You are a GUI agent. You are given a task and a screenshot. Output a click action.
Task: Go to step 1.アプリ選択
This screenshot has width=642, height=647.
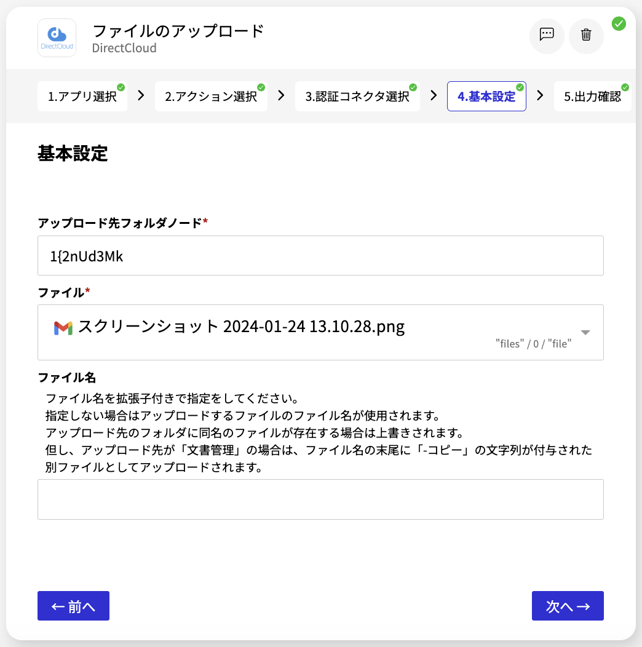[82, 97]
